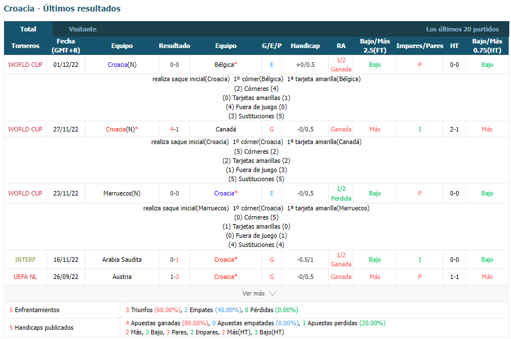Click the Impares/Pares column header
Viewport: 511px width, 339px height.
coord(419,46)
